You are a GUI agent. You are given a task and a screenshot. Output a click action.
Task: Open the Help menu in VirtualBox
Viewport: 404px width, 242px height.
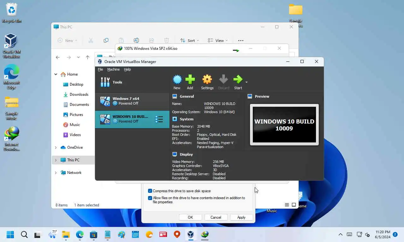click(x=127, y=69)
